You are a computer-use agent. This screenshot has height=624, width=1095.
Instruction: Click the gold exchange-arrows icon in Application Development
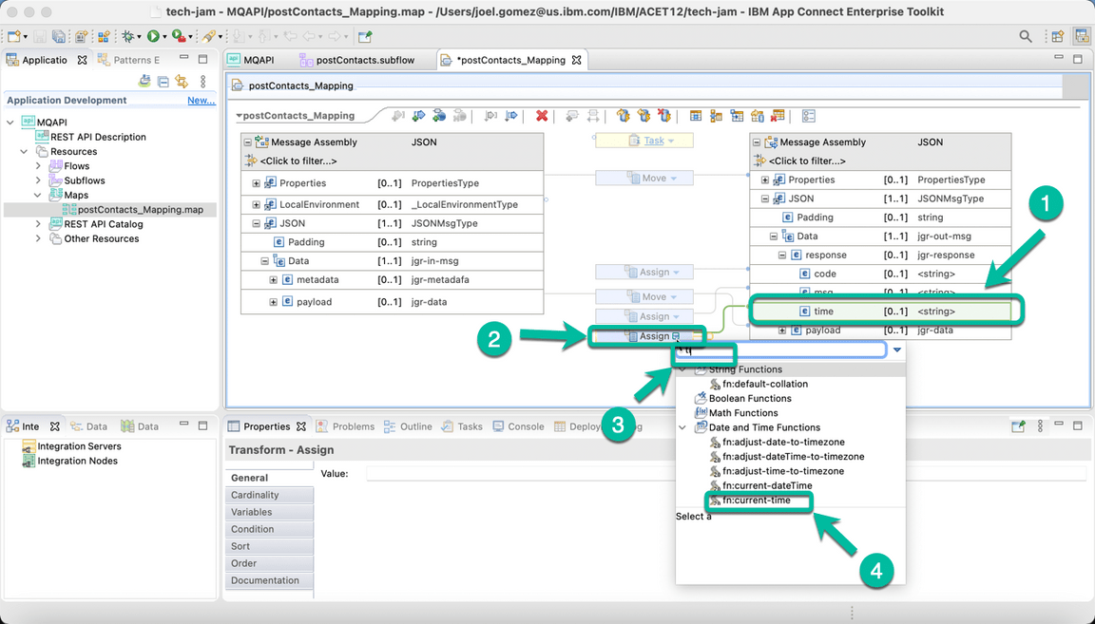tap(182, 82)
